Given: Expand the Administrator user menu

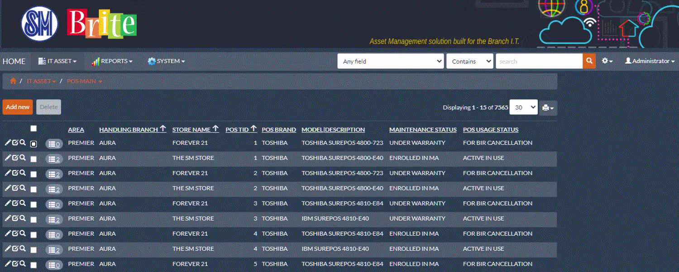Looking at the screenshot, I should [x=650, y=61].
